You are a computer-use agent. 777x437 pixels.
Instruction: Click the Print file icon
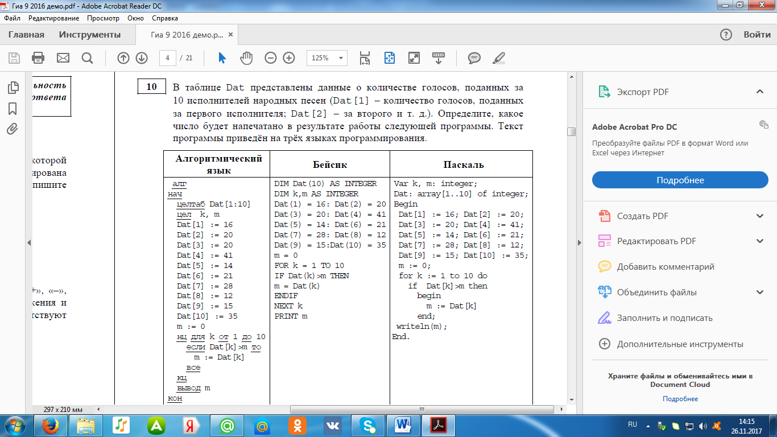coord(38,58)
